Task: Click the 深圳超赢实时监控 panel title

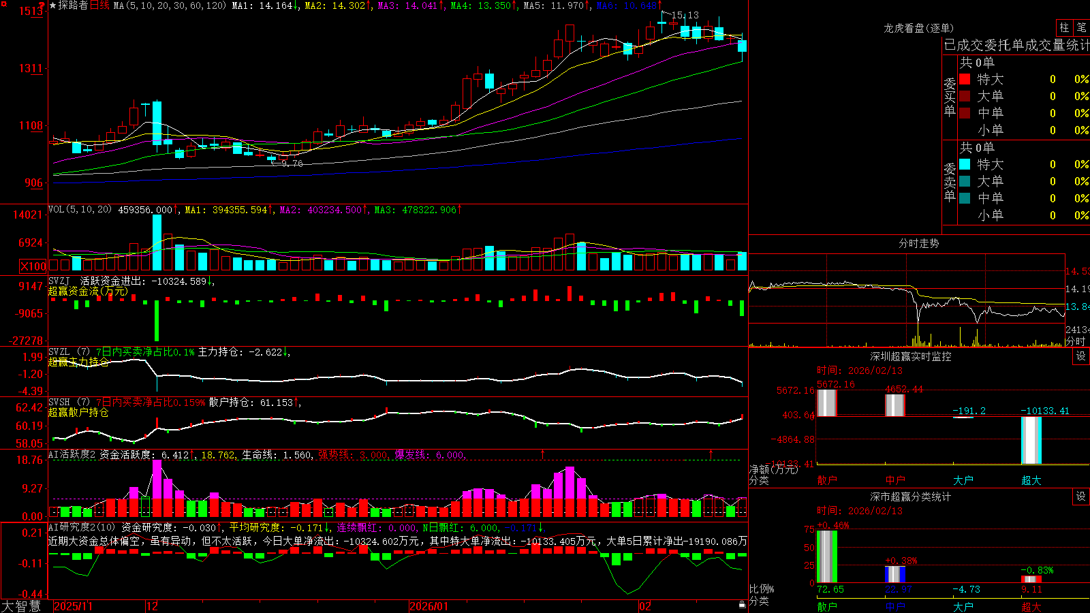Action: (910, 356)
